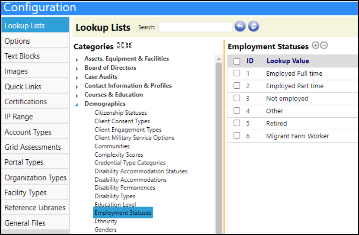Select Client Military Service Options
359x235 pixels.
134,138
